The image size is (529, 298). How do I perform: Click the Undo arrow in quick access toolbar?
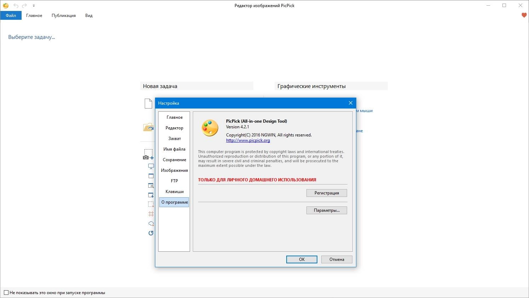[16, 6]
